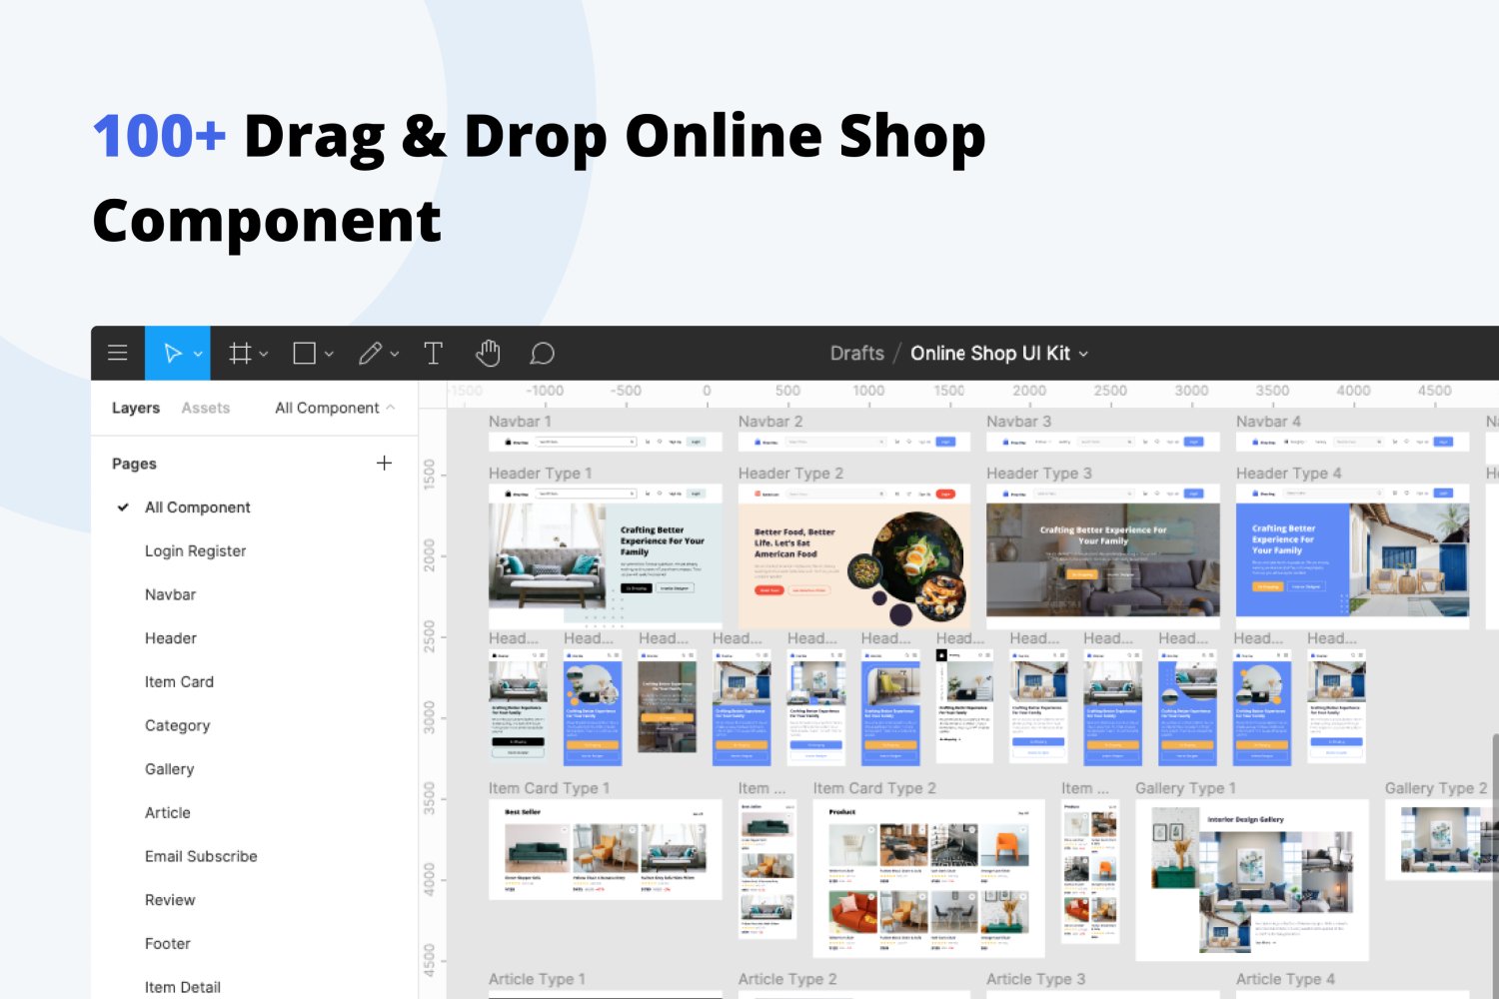Screen dimensions: 1499x999
Task: Select the Frame tool
Action: click(240, 353)
